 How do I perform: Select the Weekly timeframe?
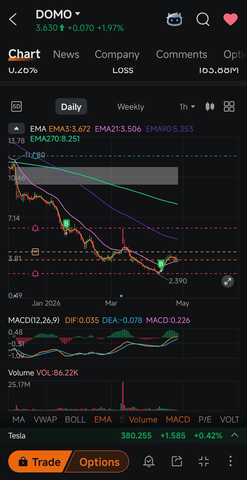[131, 107]
